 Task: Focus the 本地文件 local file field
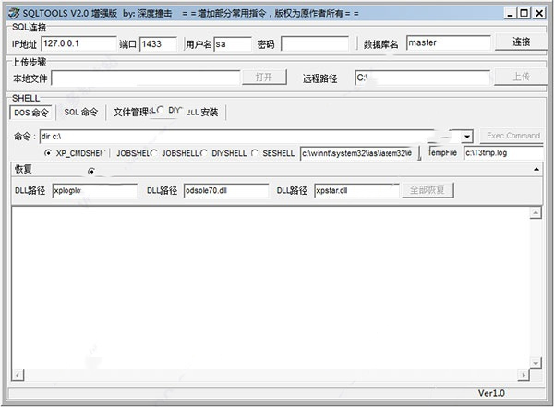145,78
